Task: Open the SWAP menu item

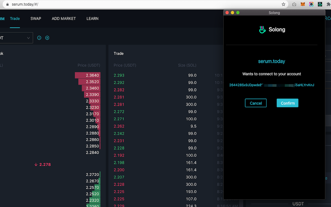Action: (x=36, y=18)
